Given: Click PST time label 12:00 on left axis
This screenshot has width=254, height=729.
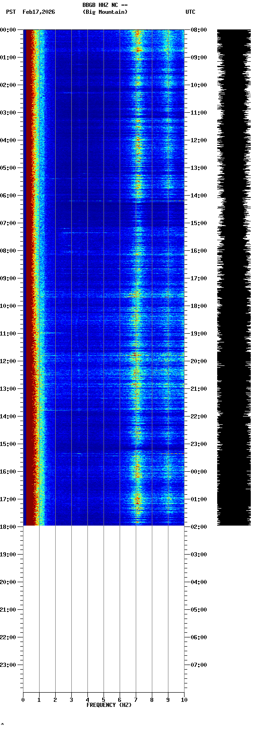Looking at the screenshot, I should click(x=8, y=361).
